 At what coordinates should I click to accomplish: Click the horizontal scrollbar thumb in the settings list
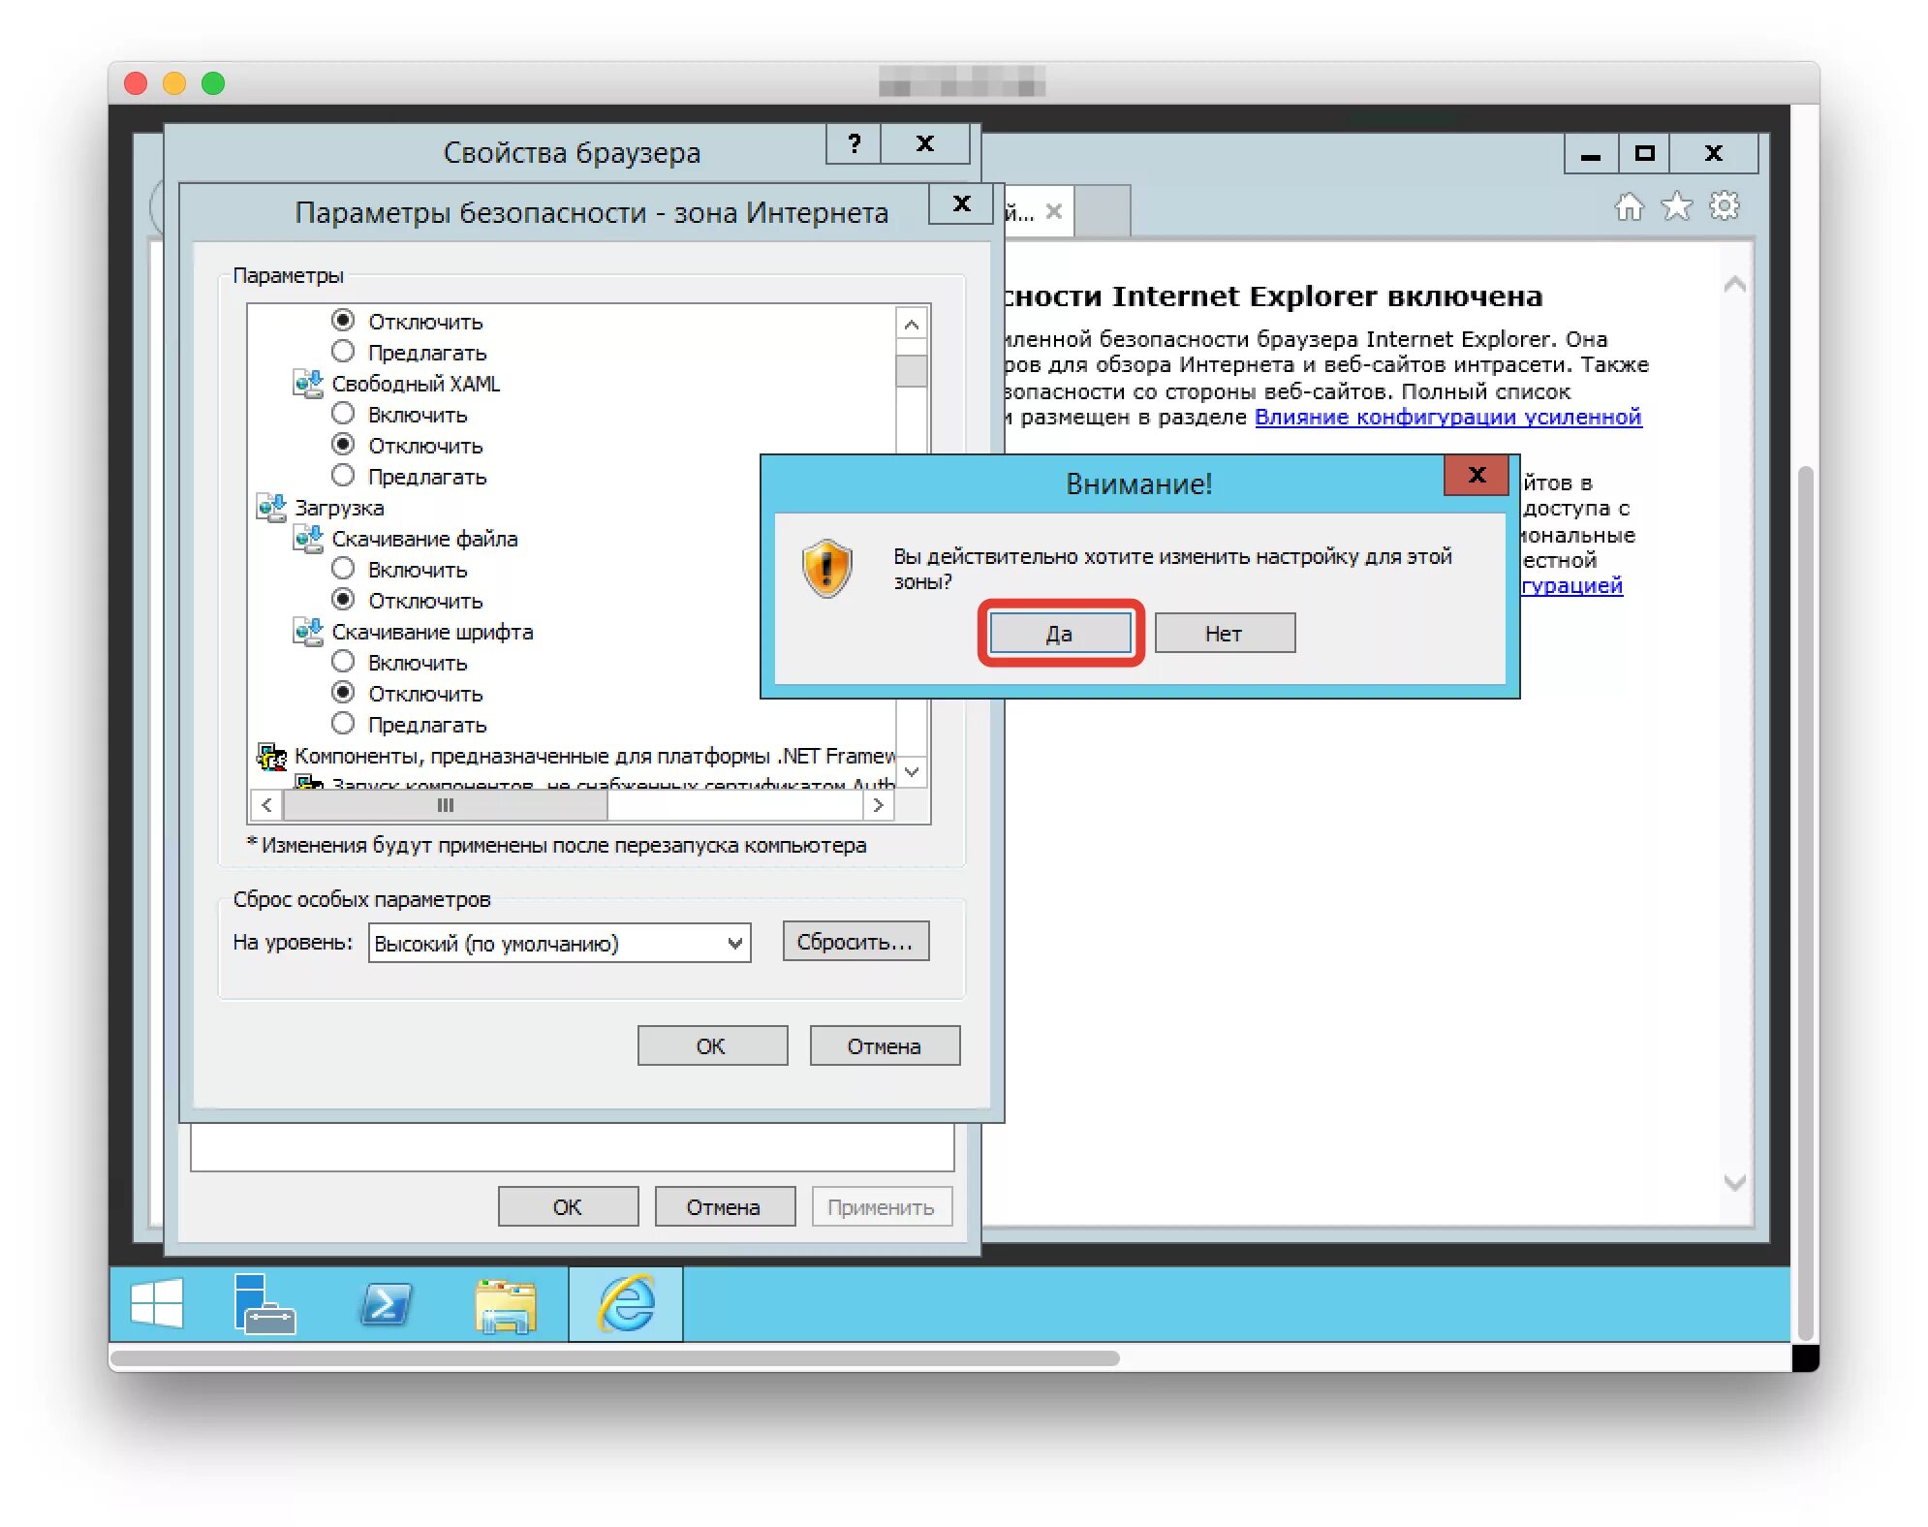click(x=445, y=805)
